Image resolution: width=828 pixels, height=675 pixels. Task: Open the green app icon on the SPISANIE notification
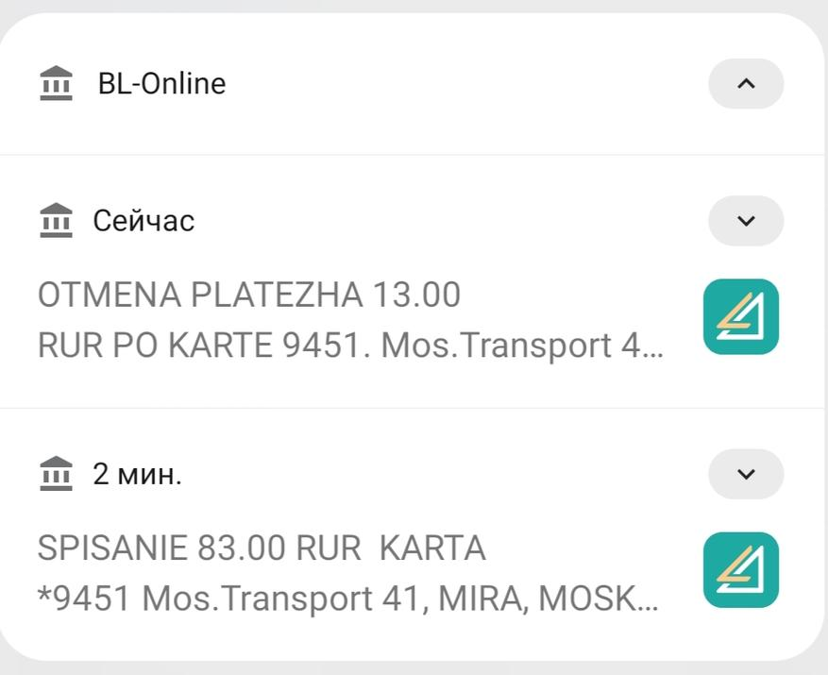pos(740,569)
